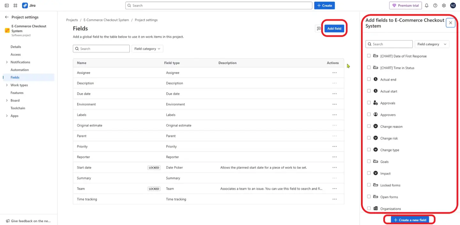Select the Change type checkbox
Screen dimensions: 460x225
369,150
